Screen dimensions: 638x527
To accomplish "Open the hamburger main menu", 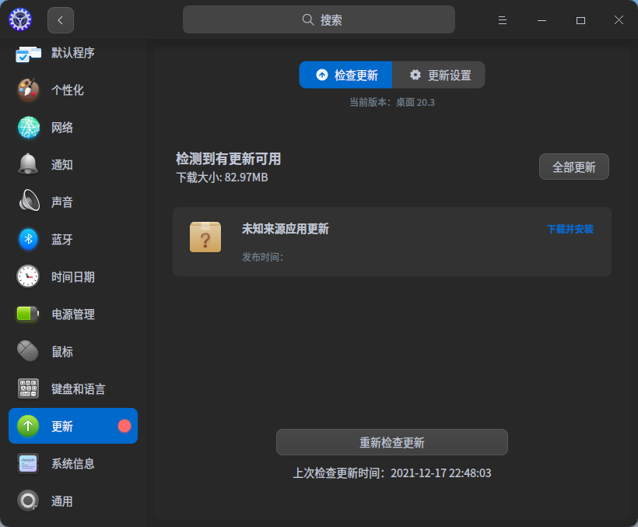I will coord(503,20).
